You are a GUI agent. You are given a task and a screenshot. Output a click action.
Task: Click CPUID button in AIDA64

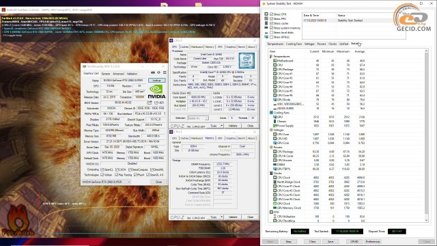pos(354,241)
